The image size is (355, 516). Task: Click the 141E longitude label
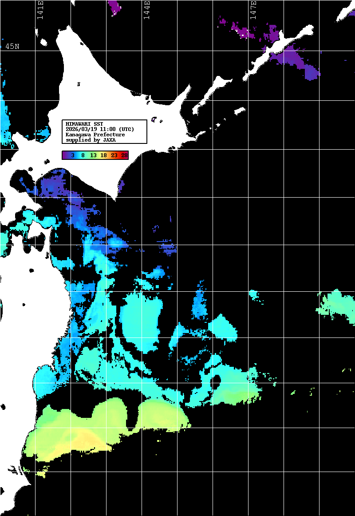40,10
